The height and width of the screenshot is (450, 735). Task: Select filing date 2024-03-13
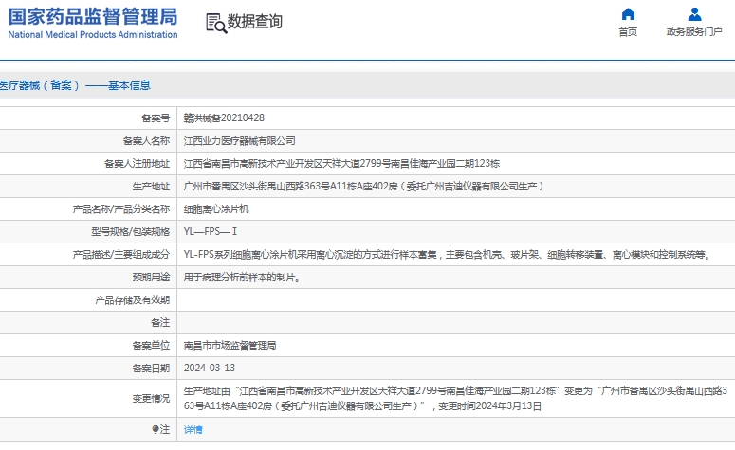[x=210, y=369]
